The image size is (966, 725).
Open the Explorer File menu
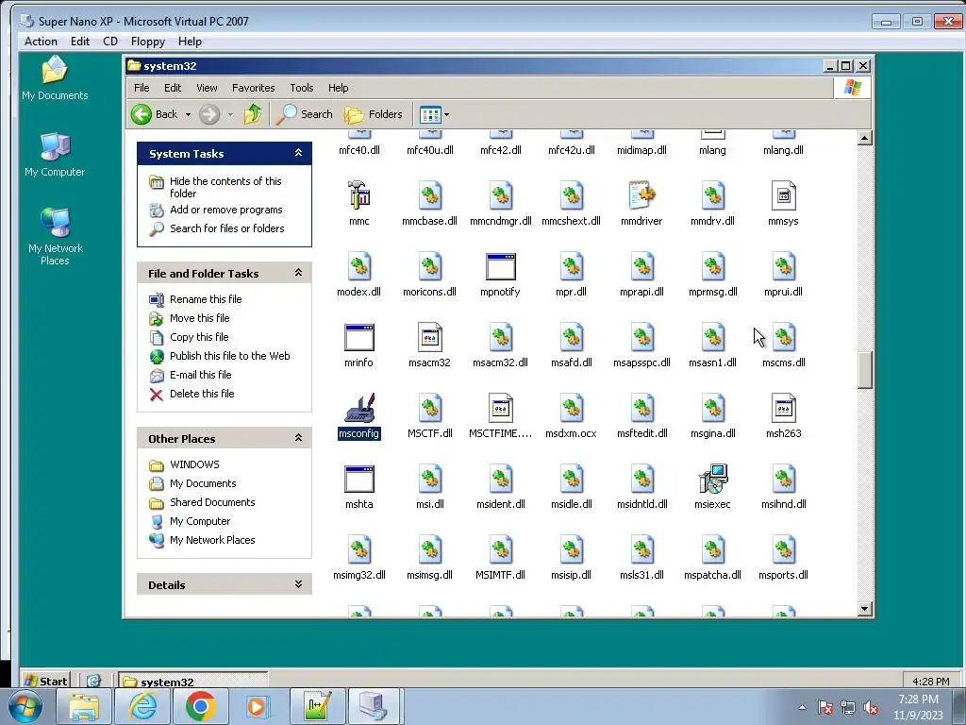point(142,88)
